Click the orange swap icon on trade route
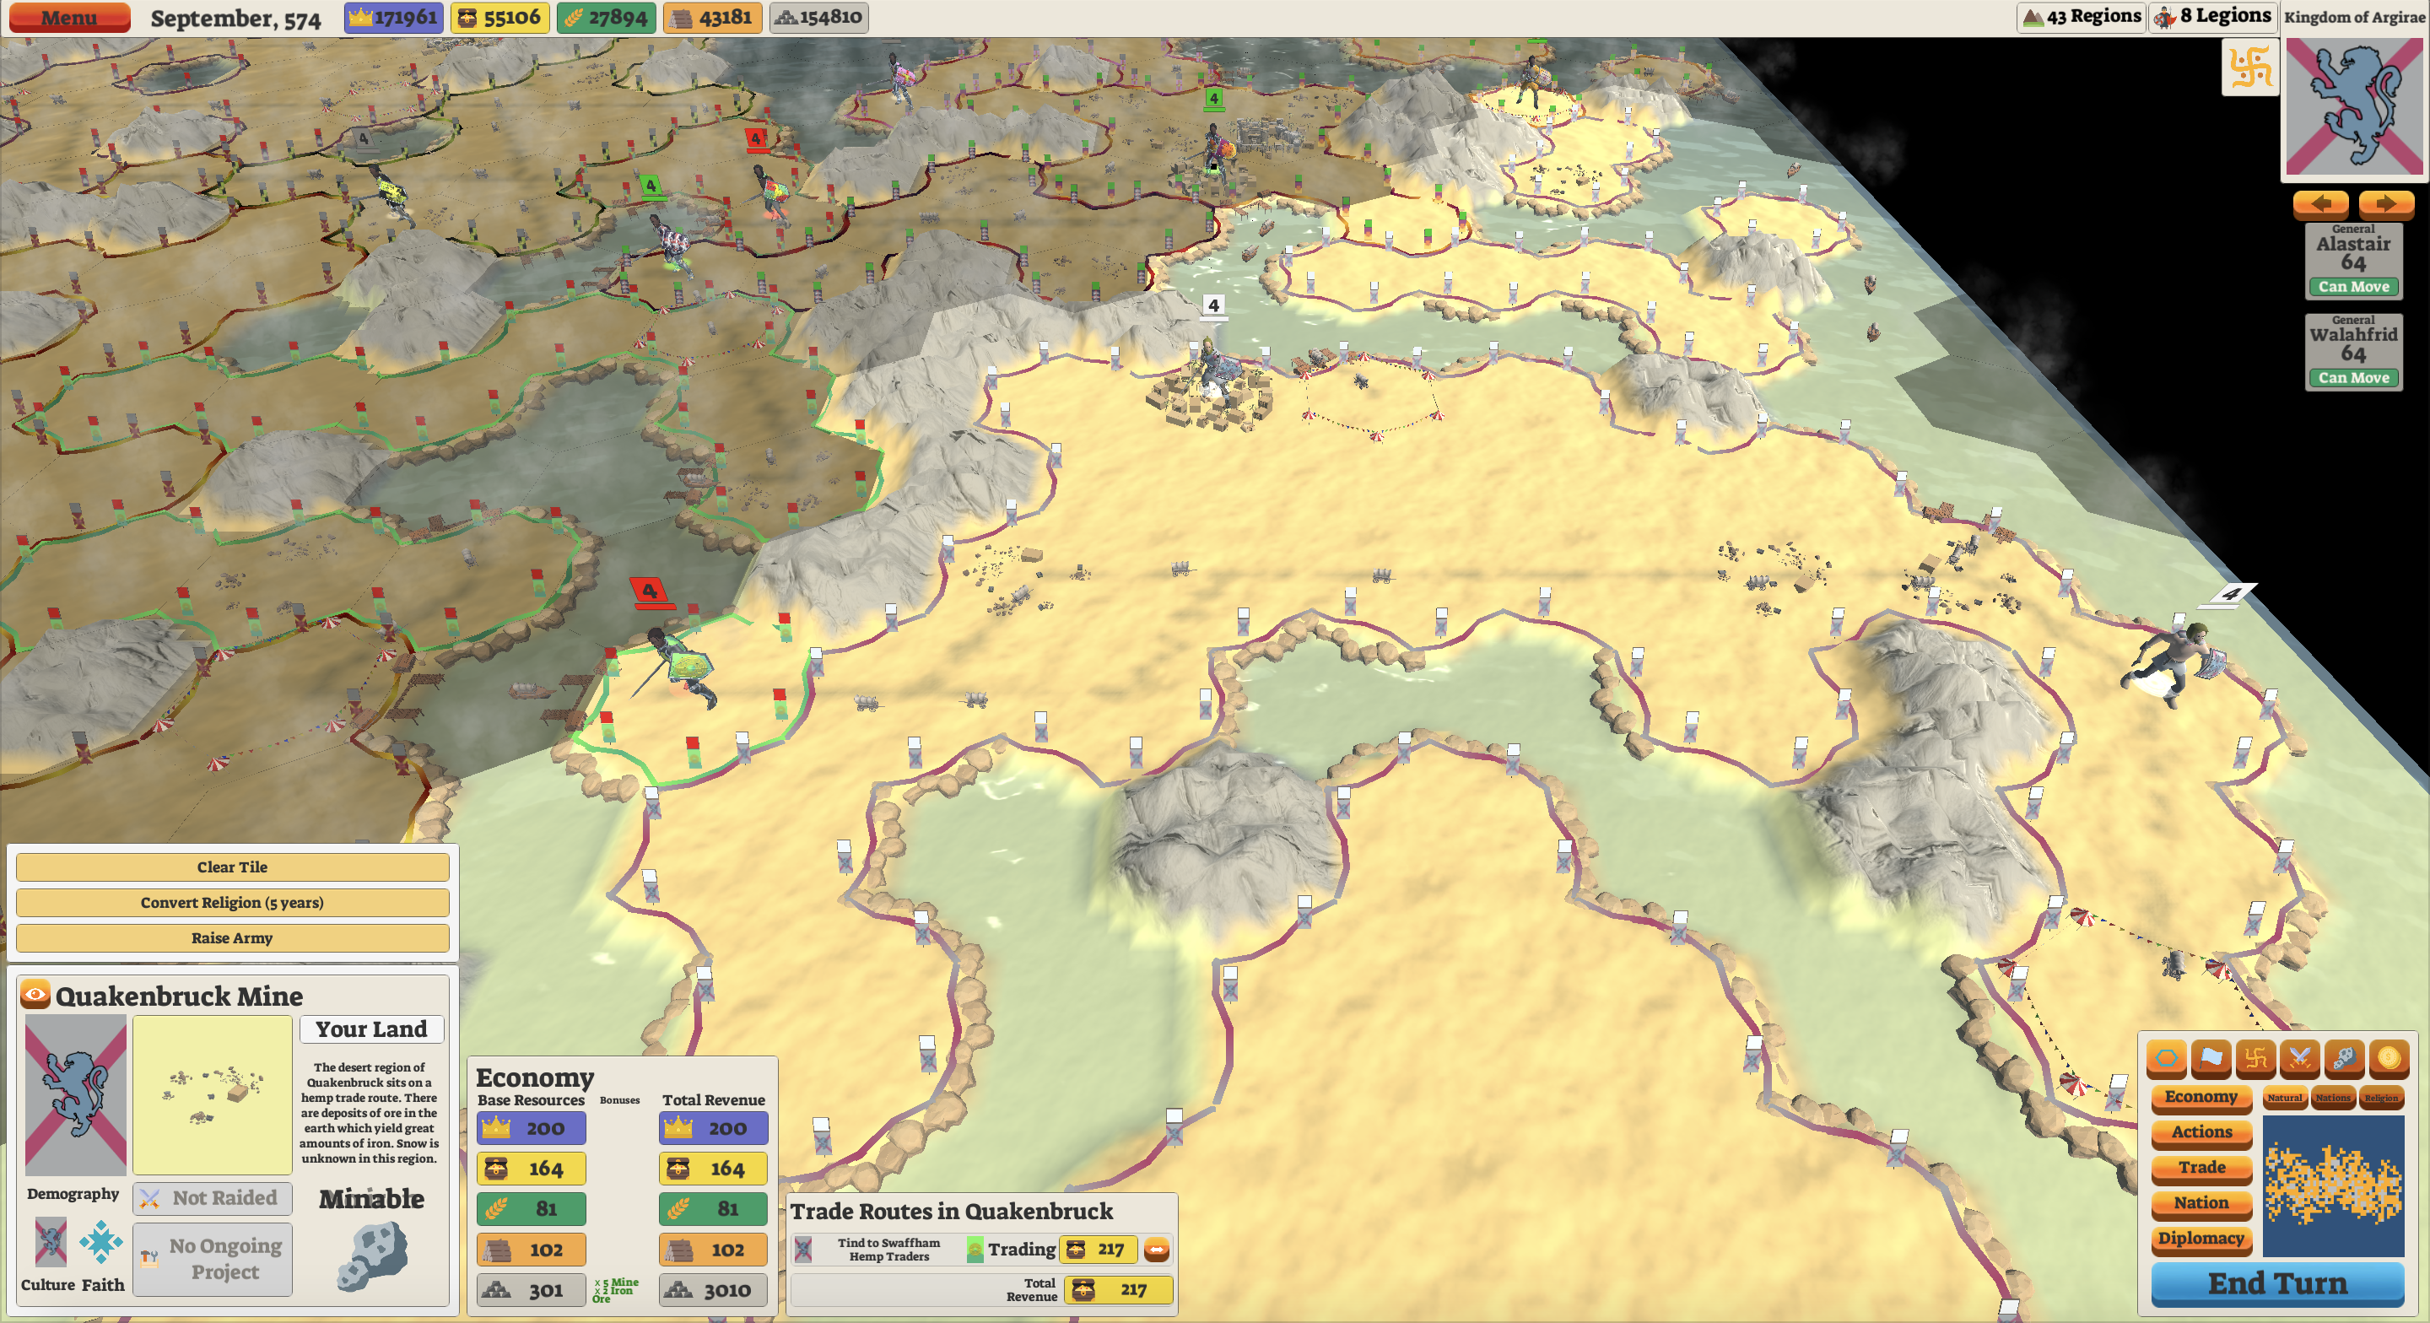The height and width of the screenshot is (1323, 2430). coord(1157,1250)
